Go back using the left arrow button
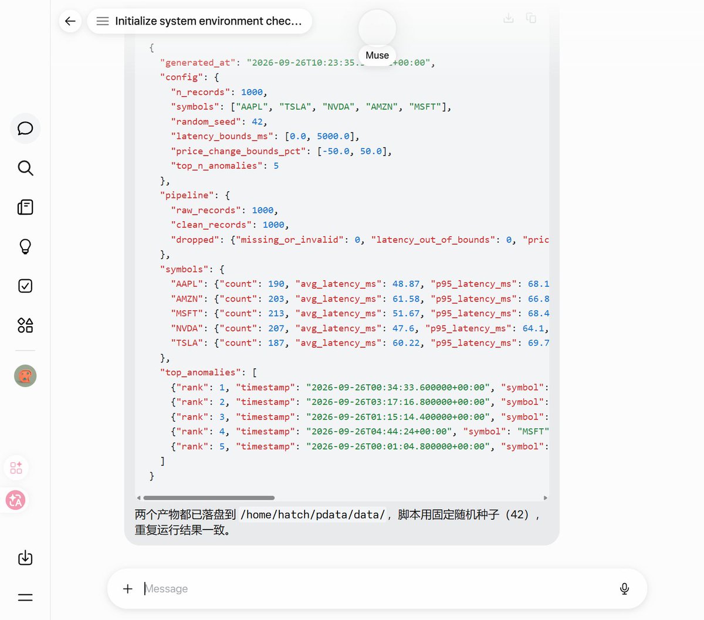 click(x=70, y=21)
